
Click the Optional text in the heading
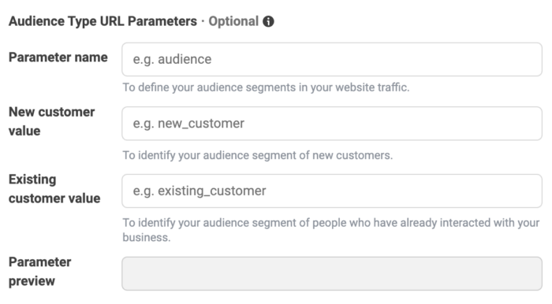tap(233, 21)
